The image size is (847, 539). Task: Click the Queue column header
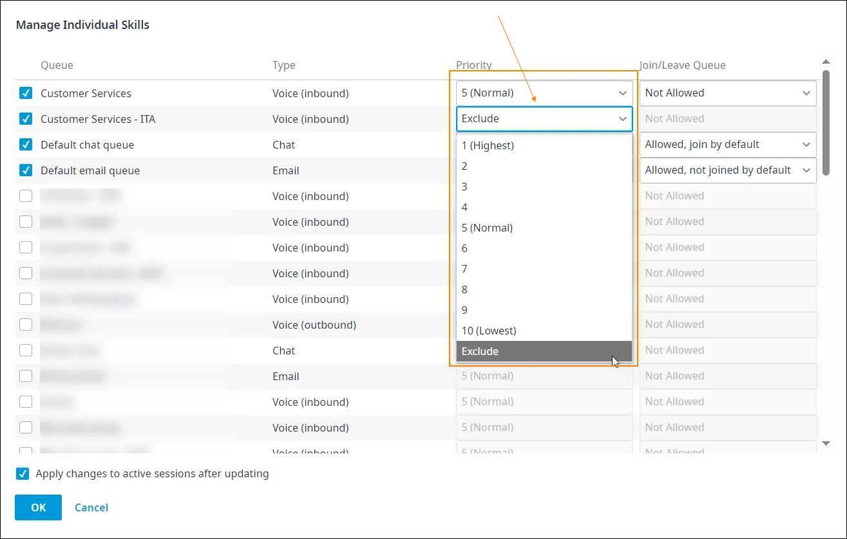(57, 65)
